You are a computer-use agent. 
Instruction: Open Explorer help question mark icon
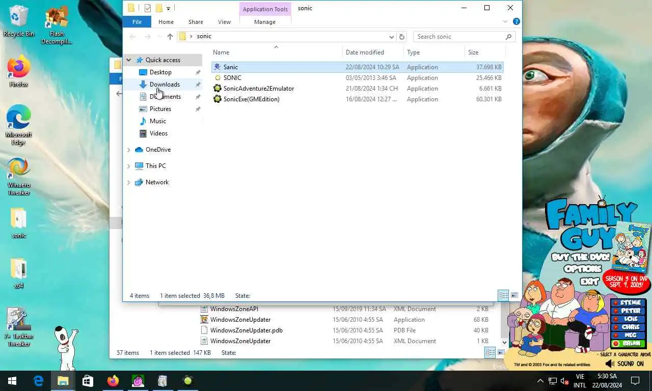(516, 22)
